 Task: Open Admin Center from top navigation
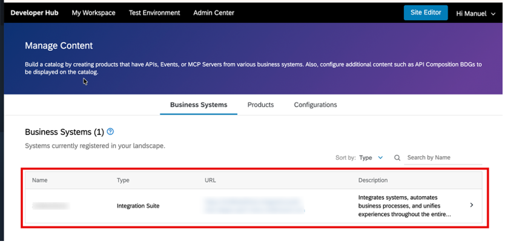click(x=214, y=13)
